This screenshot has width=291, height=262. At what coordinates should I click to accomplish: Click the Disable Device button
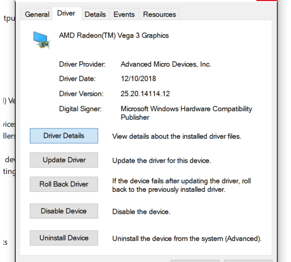pyautogui.click(x=64, y=211)
